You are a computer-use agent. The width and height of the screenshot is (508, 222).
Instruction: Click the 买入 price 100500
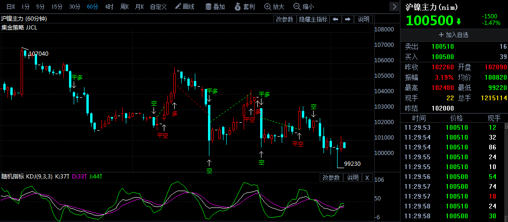click(443, 57)
